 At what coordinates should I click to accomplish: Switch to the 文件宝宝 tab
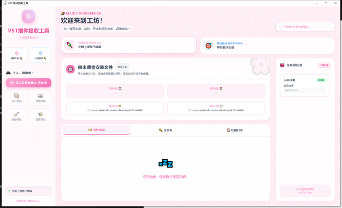(x=97, y=130)
